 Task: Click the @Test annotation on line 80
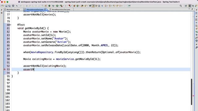(x=21, y=25)
